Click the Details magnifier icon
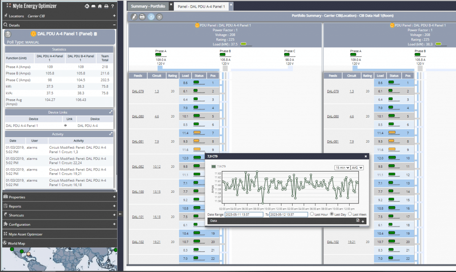This screenshot has height=272, width=456. [x=5, y=25]
